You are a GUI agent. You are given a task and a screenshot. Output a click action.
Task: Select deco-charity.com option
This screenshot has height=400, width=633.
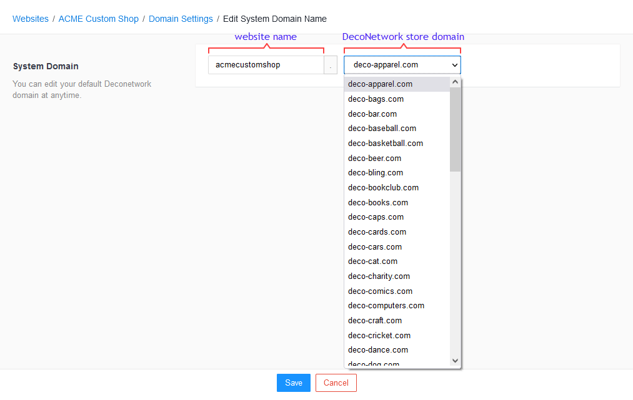click(x=397, y=276)
